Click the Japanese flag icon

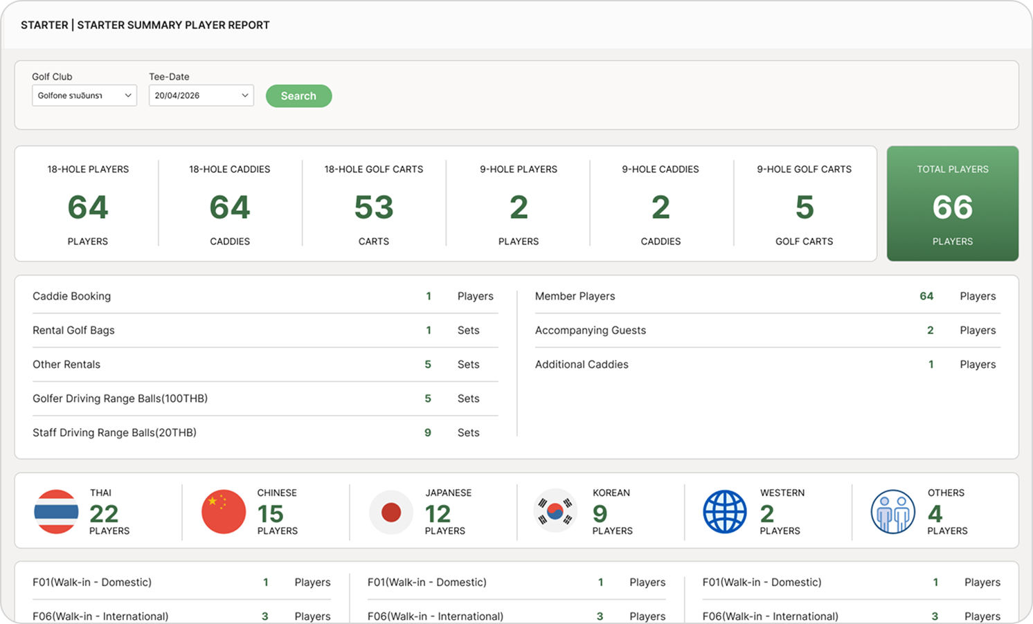[x=391, y=512]
